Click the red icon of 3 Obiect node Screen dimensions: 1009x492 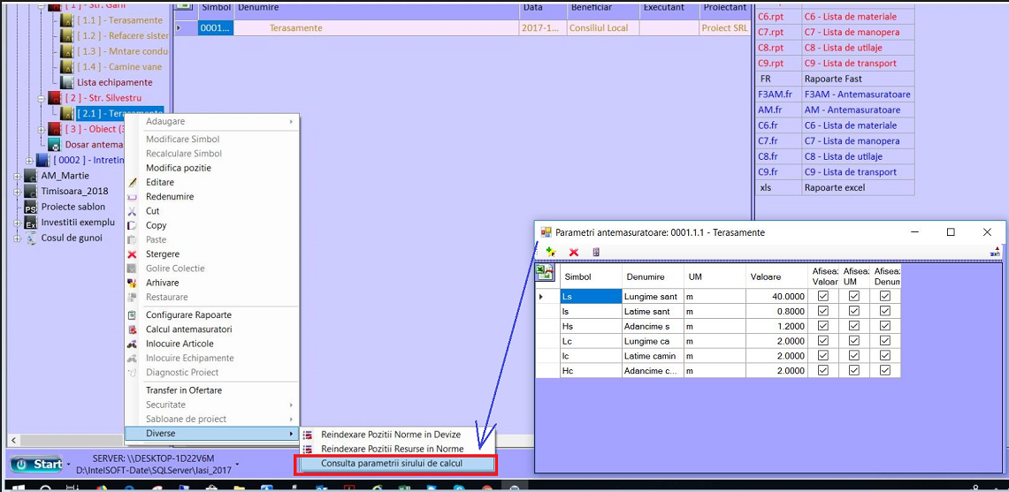click(55, 129)
